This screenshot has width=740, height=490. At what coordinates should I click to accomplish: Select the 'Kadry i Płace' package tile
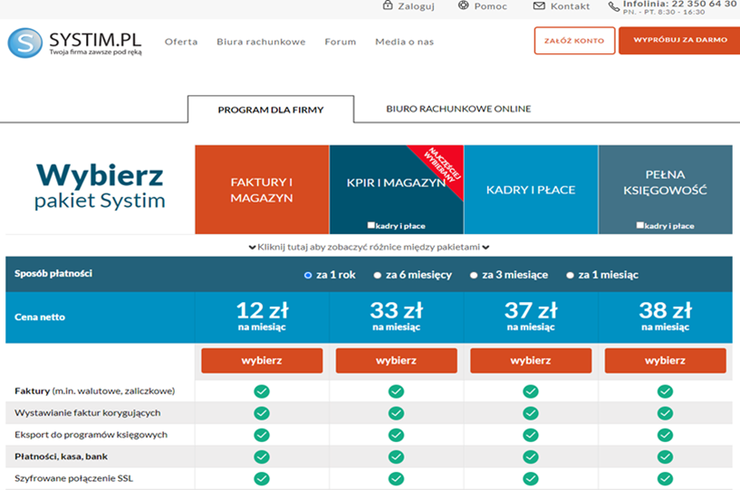coord(531,190)
